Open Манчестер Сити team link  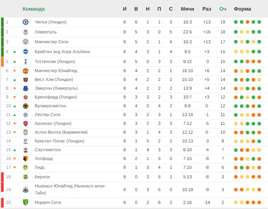point(52,42)
